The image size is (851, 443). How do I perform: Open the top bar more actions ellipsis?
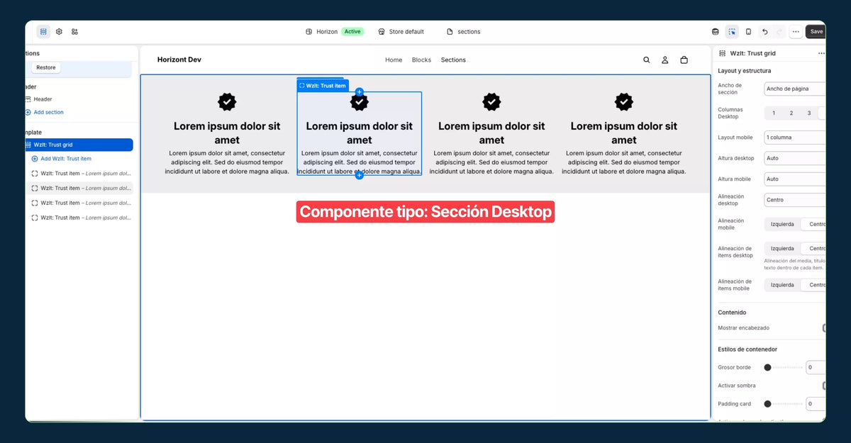[796, 32]
